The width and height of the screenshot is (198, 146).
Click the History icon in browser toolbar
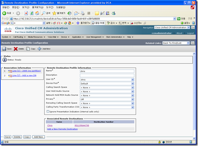69,13
